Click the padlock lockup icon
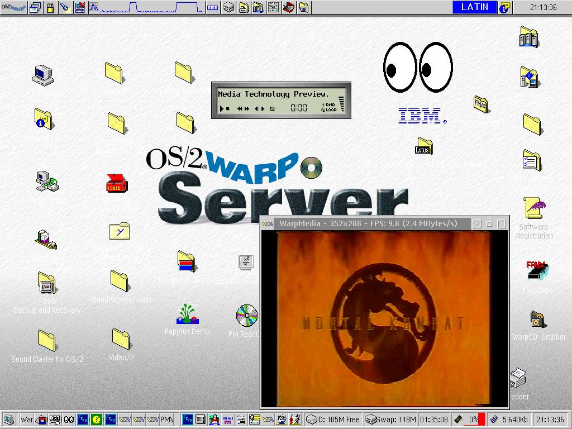 point(50,7)
